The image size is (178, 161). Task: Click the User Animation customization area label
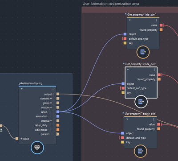coord(111,4)
